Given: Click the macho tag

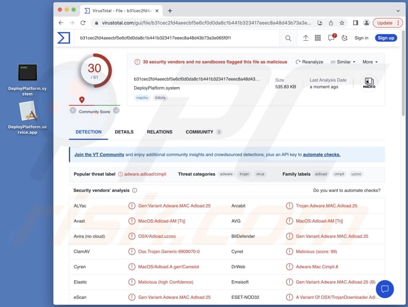Looking at the screenshot, I should coord(142,98).
